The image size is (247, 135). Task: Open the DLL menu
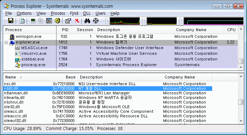pyautogui.click(x=87, y=13)
